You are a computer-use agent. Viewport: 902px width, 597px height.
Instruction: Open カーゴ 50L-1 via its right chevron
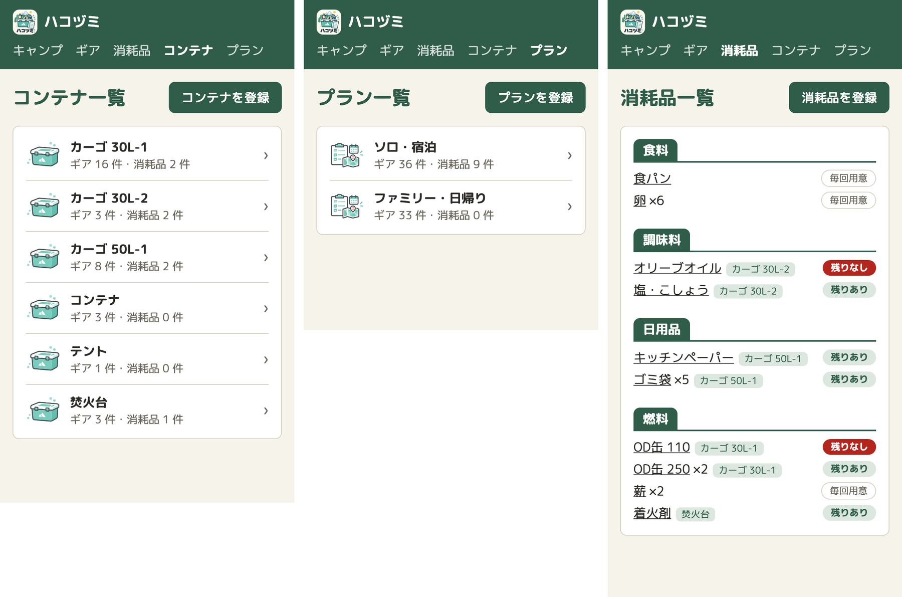(x=266, y=258)
